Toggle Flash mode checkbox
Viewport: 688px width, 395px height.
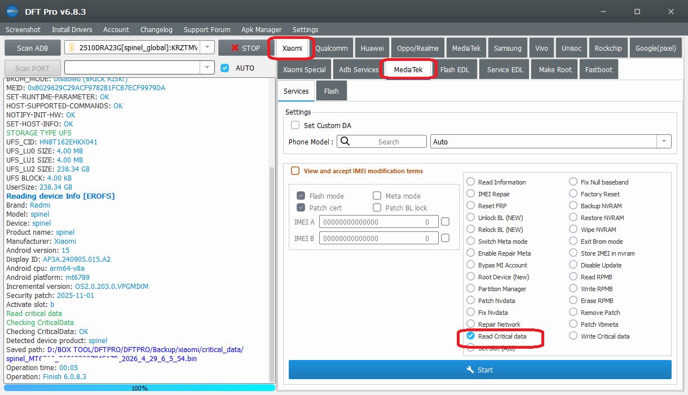[x=301, y=196]
